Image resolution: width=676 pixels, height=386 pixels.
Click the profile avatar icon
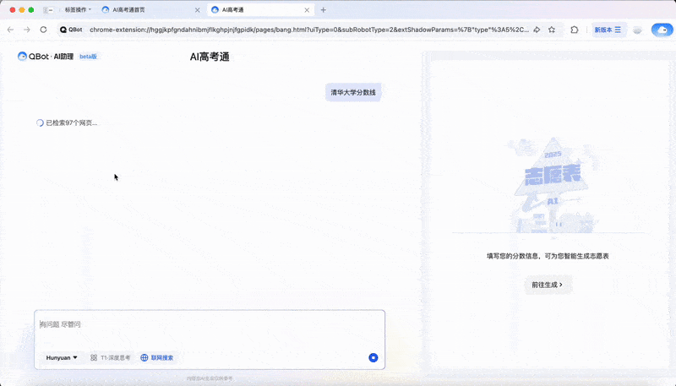click(637, 30)
